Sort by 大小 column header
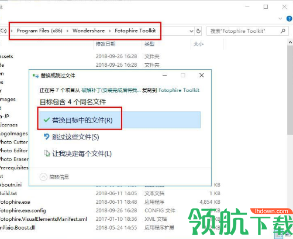Viewport: 293px width, 239px height. point(198,44)
